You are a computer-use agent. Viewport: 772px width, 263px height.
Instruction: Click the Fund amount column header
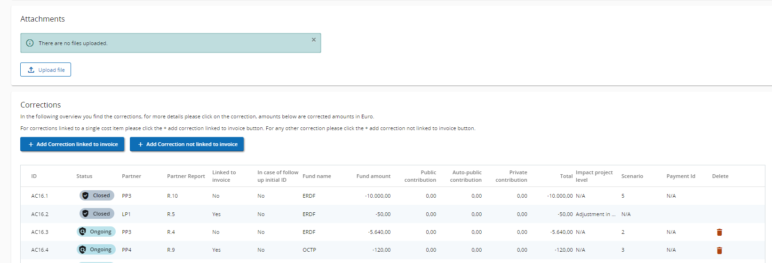click(373, 176)
